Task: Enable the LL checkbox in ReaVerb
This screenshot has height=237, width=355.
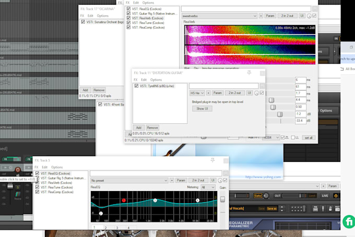Action: 293,137
